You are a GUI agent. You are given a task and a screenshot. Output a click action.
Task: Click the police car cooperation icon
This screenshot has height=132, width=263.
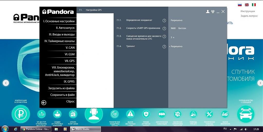[246, 114]
